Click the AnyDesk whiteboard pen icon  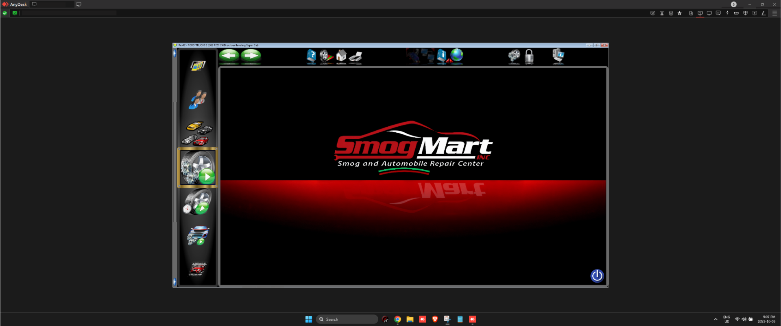[764, 13]
